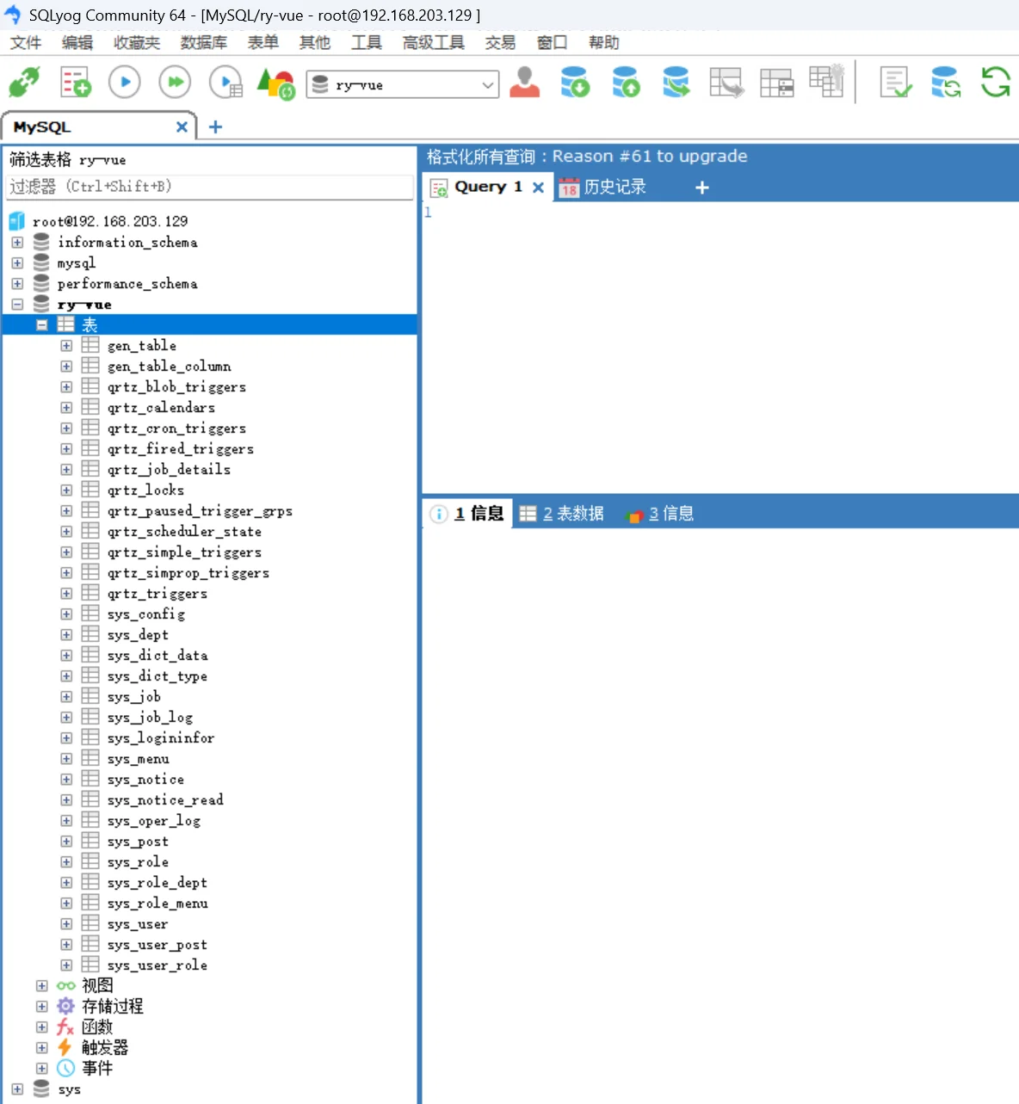Collapse the 表 tables folder
The height and width of the screenshot is (1104, 1019).
[x=41, y=325]
